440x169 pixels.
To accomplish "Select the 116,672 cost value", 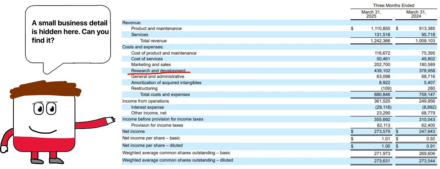I will tap(383, 53).
